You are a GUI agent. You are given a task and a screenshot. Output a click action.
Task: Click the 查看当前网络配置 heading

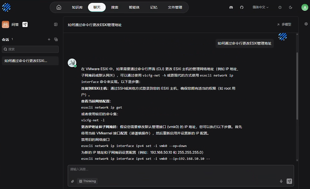click(96, 101)
